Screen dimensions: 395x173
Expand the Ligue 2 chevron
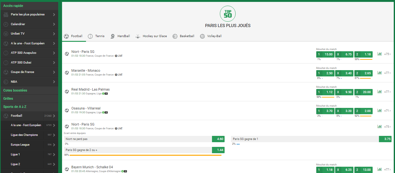tap(54, 164)
